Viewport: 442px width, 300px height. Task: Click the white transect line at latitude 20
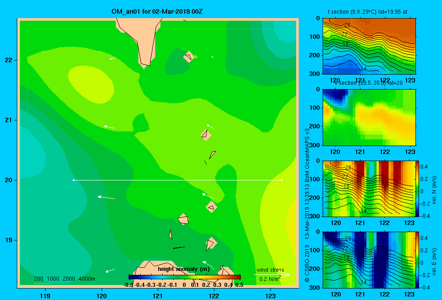point(178,180)
